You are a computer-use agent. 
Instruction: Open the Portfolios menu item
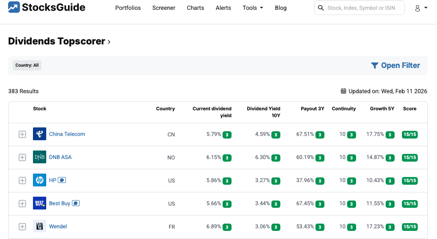(128, 8)
